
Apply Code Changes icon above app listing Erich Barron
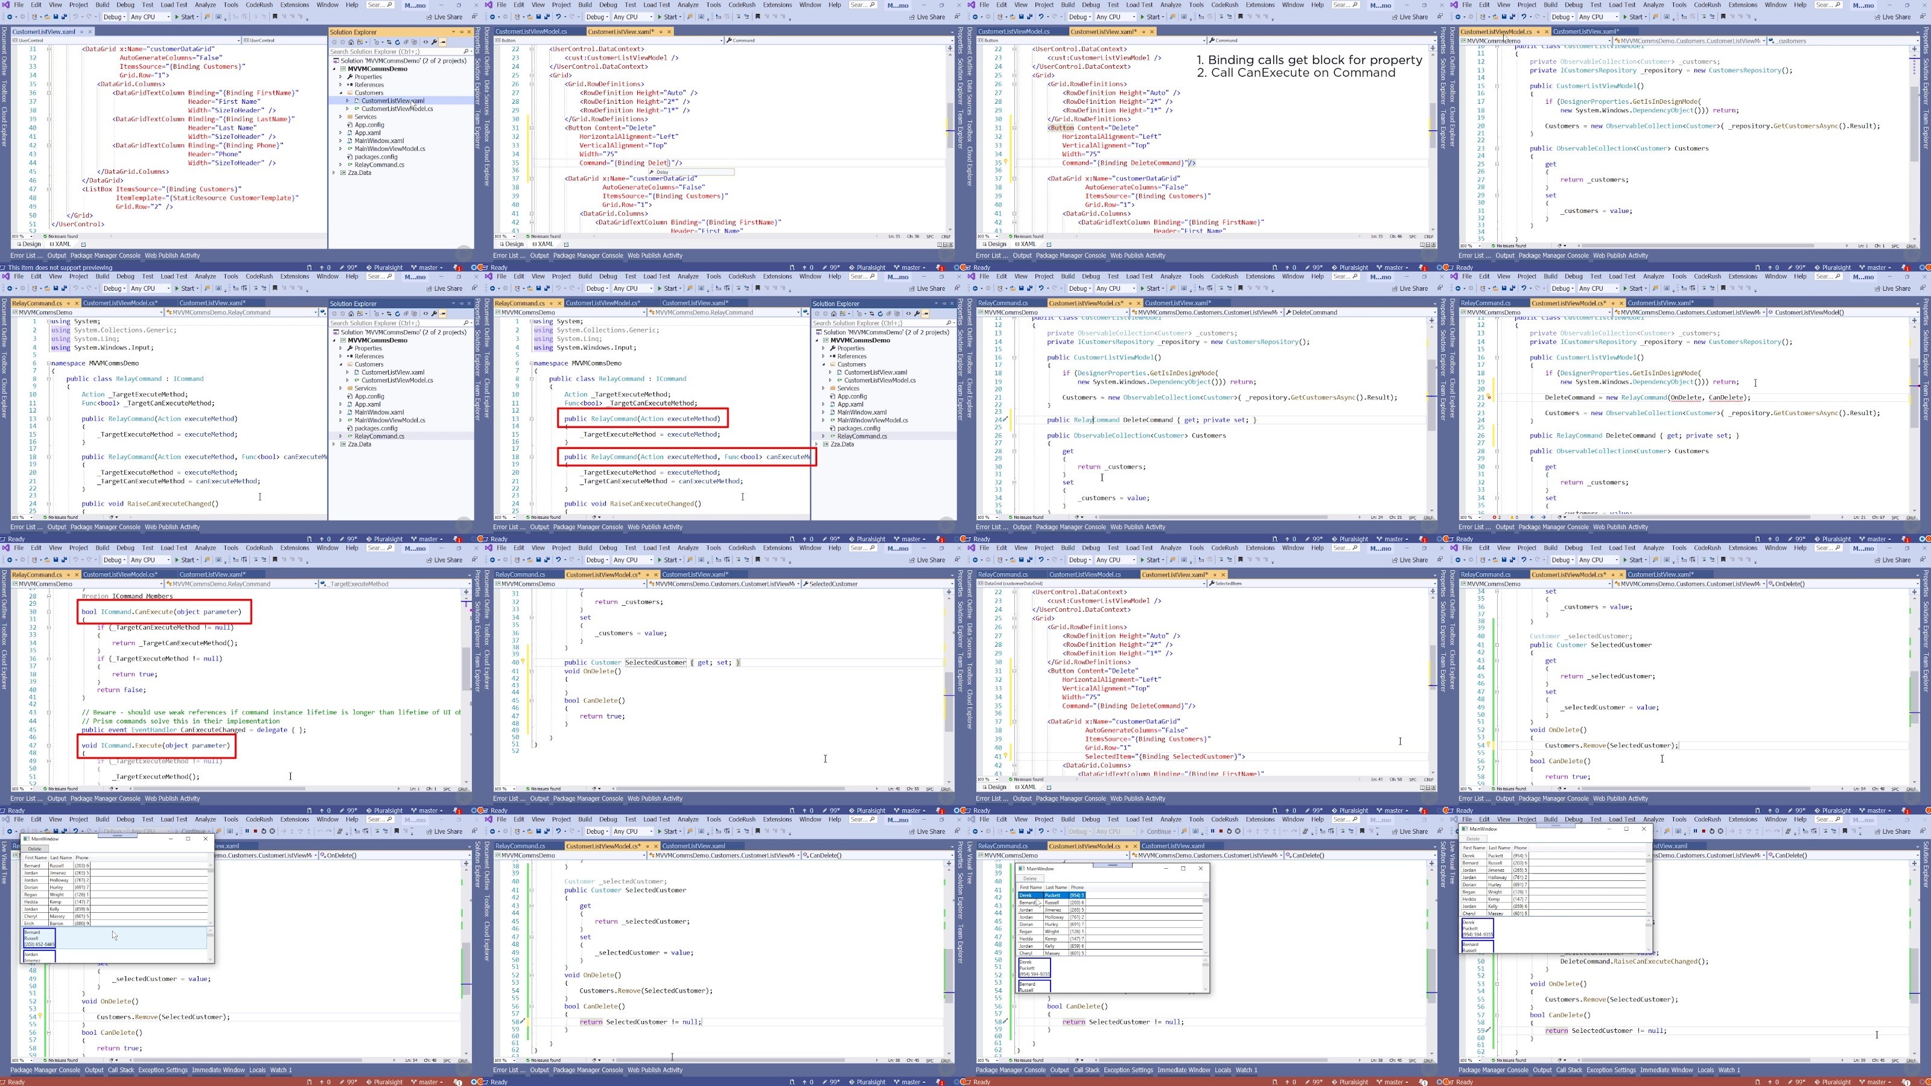coord(272,831)
